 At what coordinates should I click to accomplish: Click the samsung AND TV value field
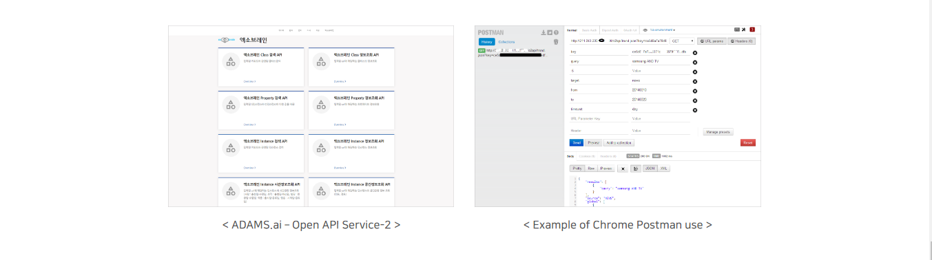[x=660, y=62]
